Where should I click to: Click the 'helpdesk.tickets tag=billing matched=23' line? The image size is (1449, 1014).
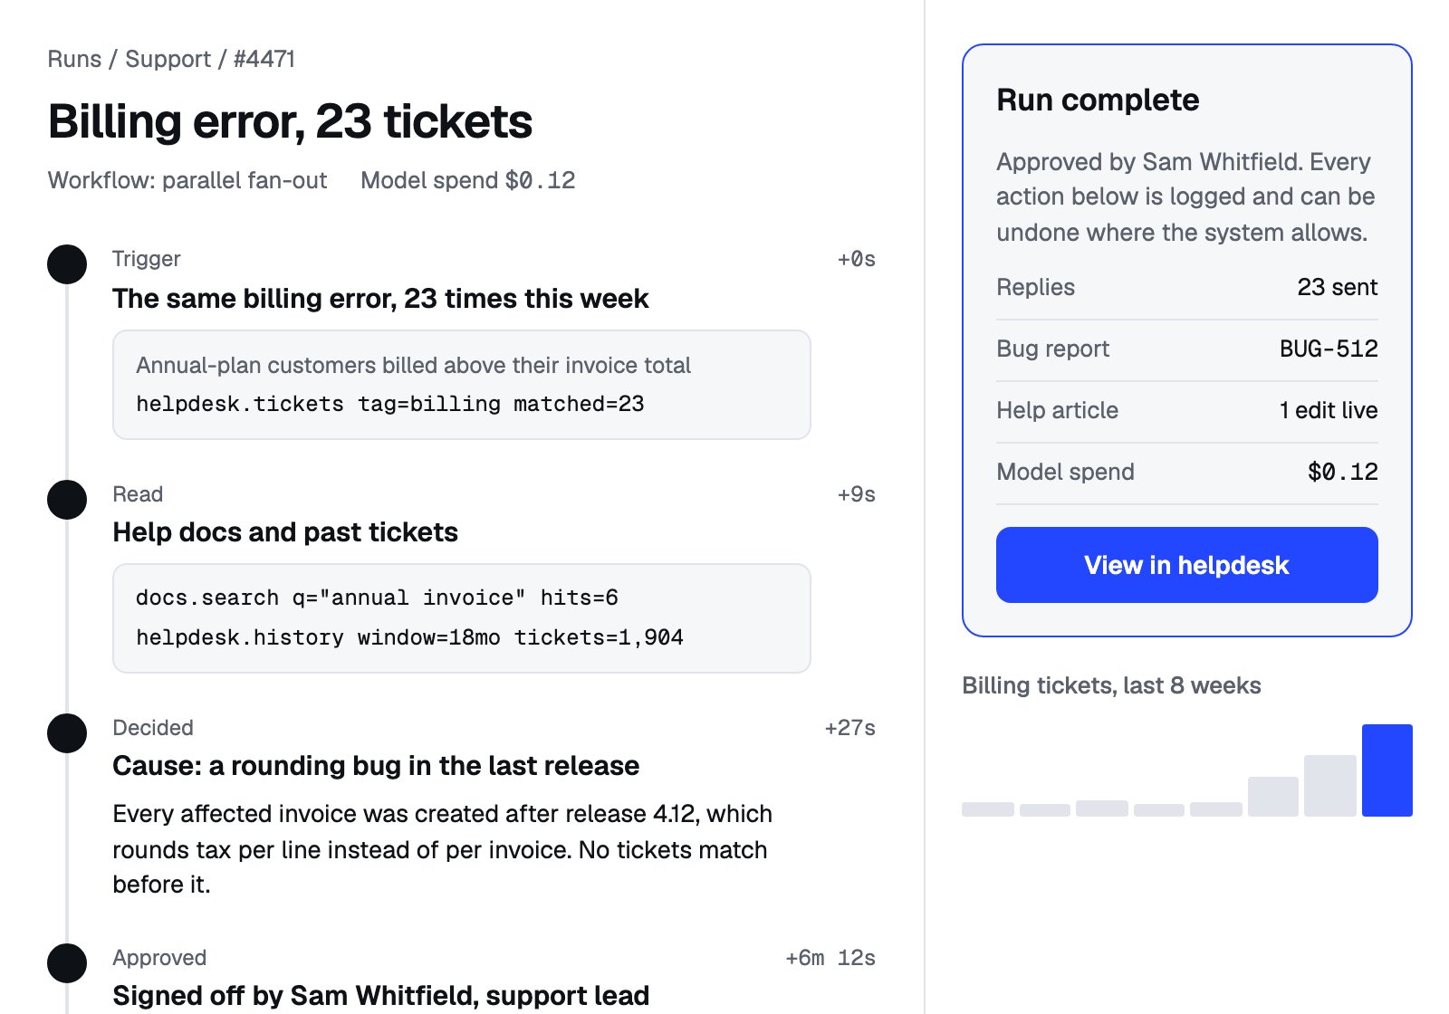(390, 404)
